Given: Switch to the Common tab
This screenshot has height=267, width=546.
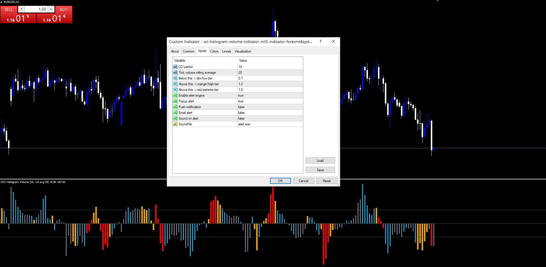Looking at the screenshot, I should click(x=188, y=51).
